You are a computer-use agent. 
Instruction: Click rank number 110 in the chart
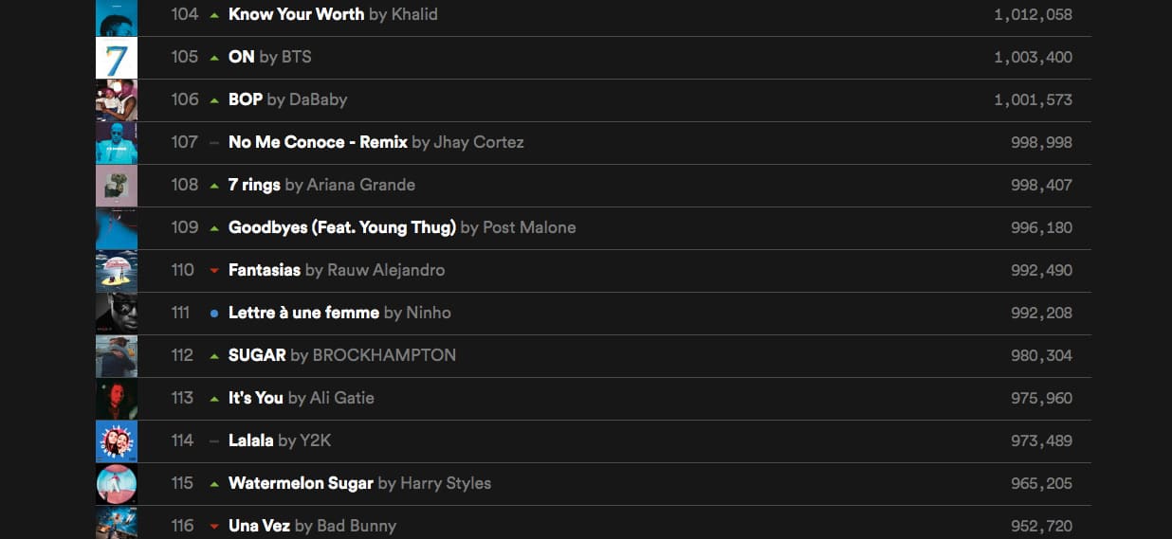(x=182, y=270)
